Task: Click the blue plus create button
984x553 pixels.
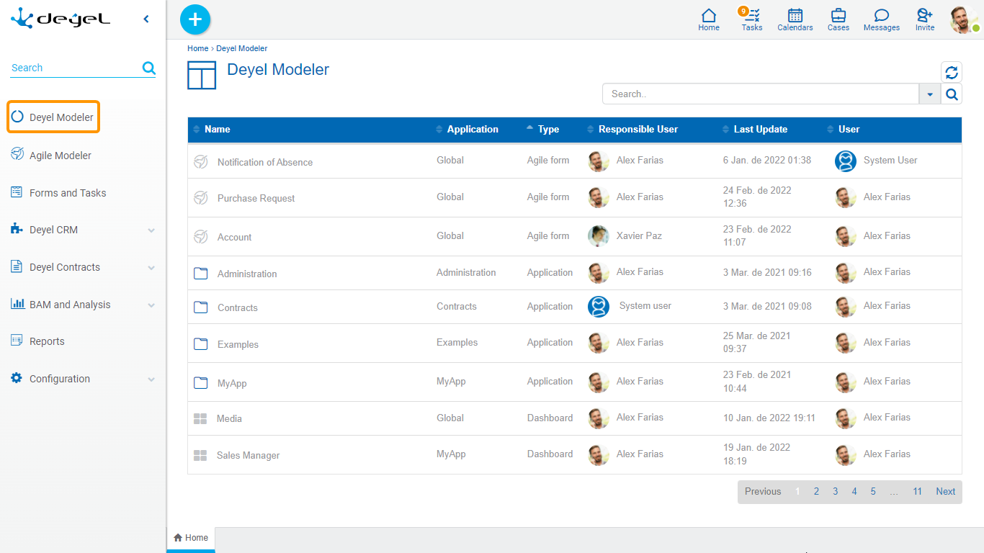Action: click(195, 19)
